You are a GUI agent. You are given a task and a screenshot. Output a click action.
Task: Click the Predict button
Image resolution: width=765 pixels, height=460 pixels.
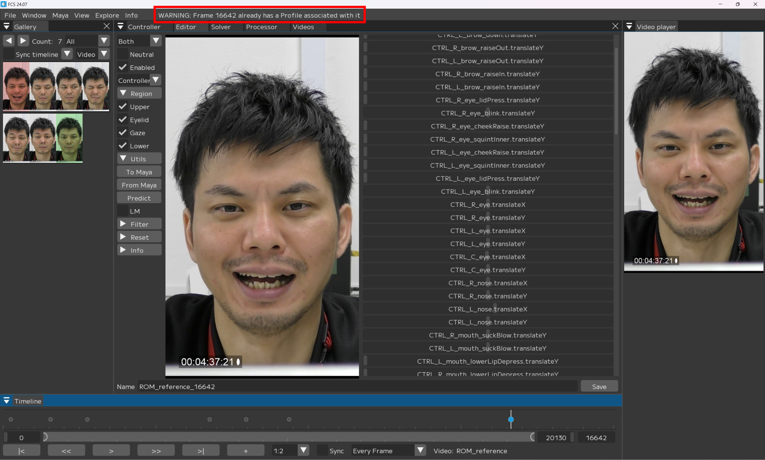click(139, 198)
